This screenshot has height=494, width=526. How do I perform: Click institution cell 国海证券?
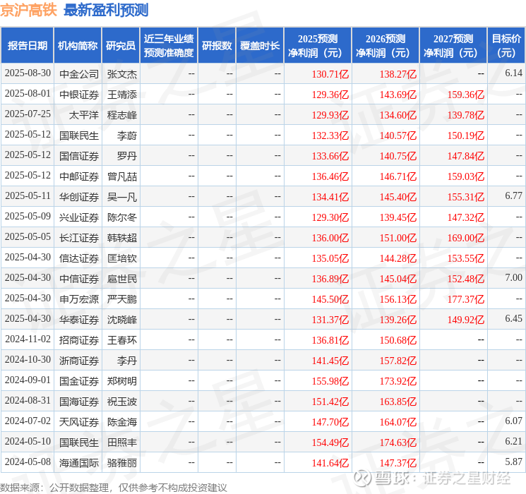coord(79,402)
